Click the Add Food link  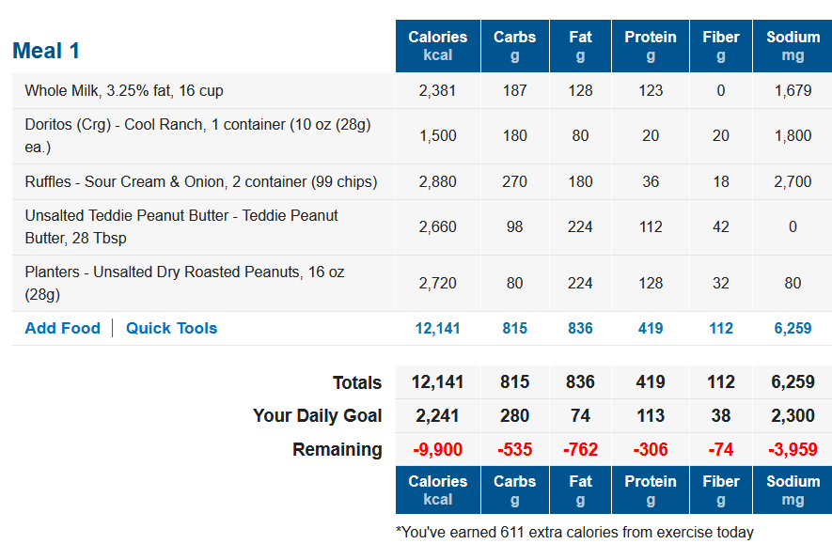(x=63, y=328)
